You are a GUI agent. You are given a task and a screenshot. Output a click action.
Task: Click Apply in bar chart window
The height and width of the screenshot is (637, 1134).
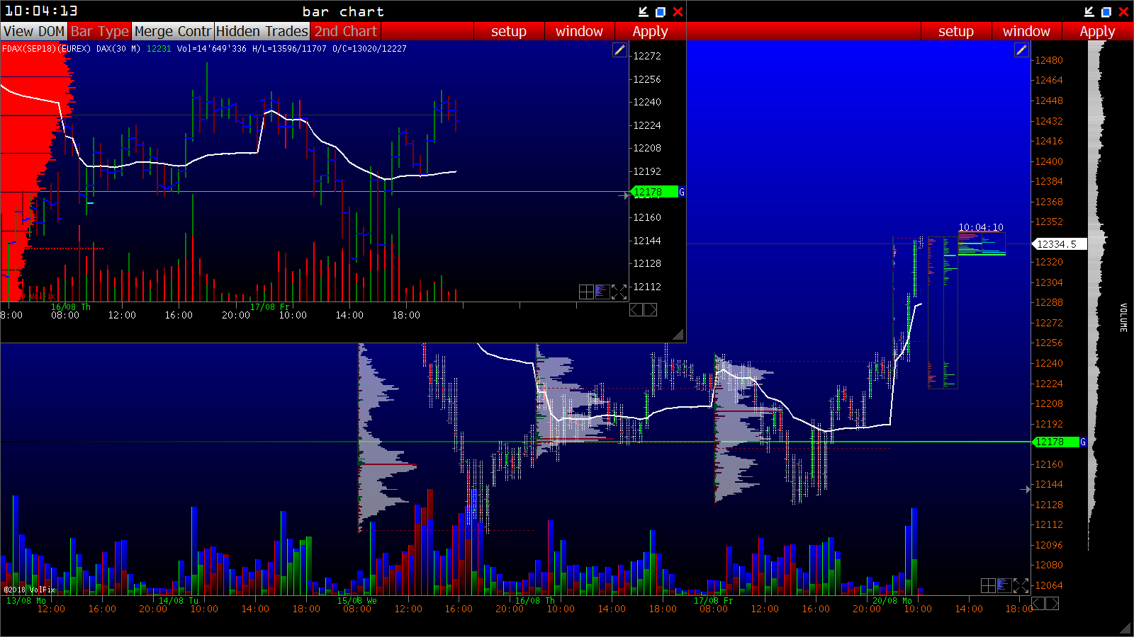[650, 31]
